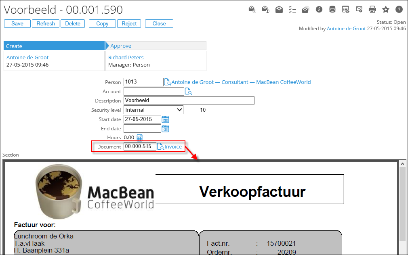Click Account lookup magnifier icon
The height and width of the screenshot is (255, 408).
[x=188, y=92]
